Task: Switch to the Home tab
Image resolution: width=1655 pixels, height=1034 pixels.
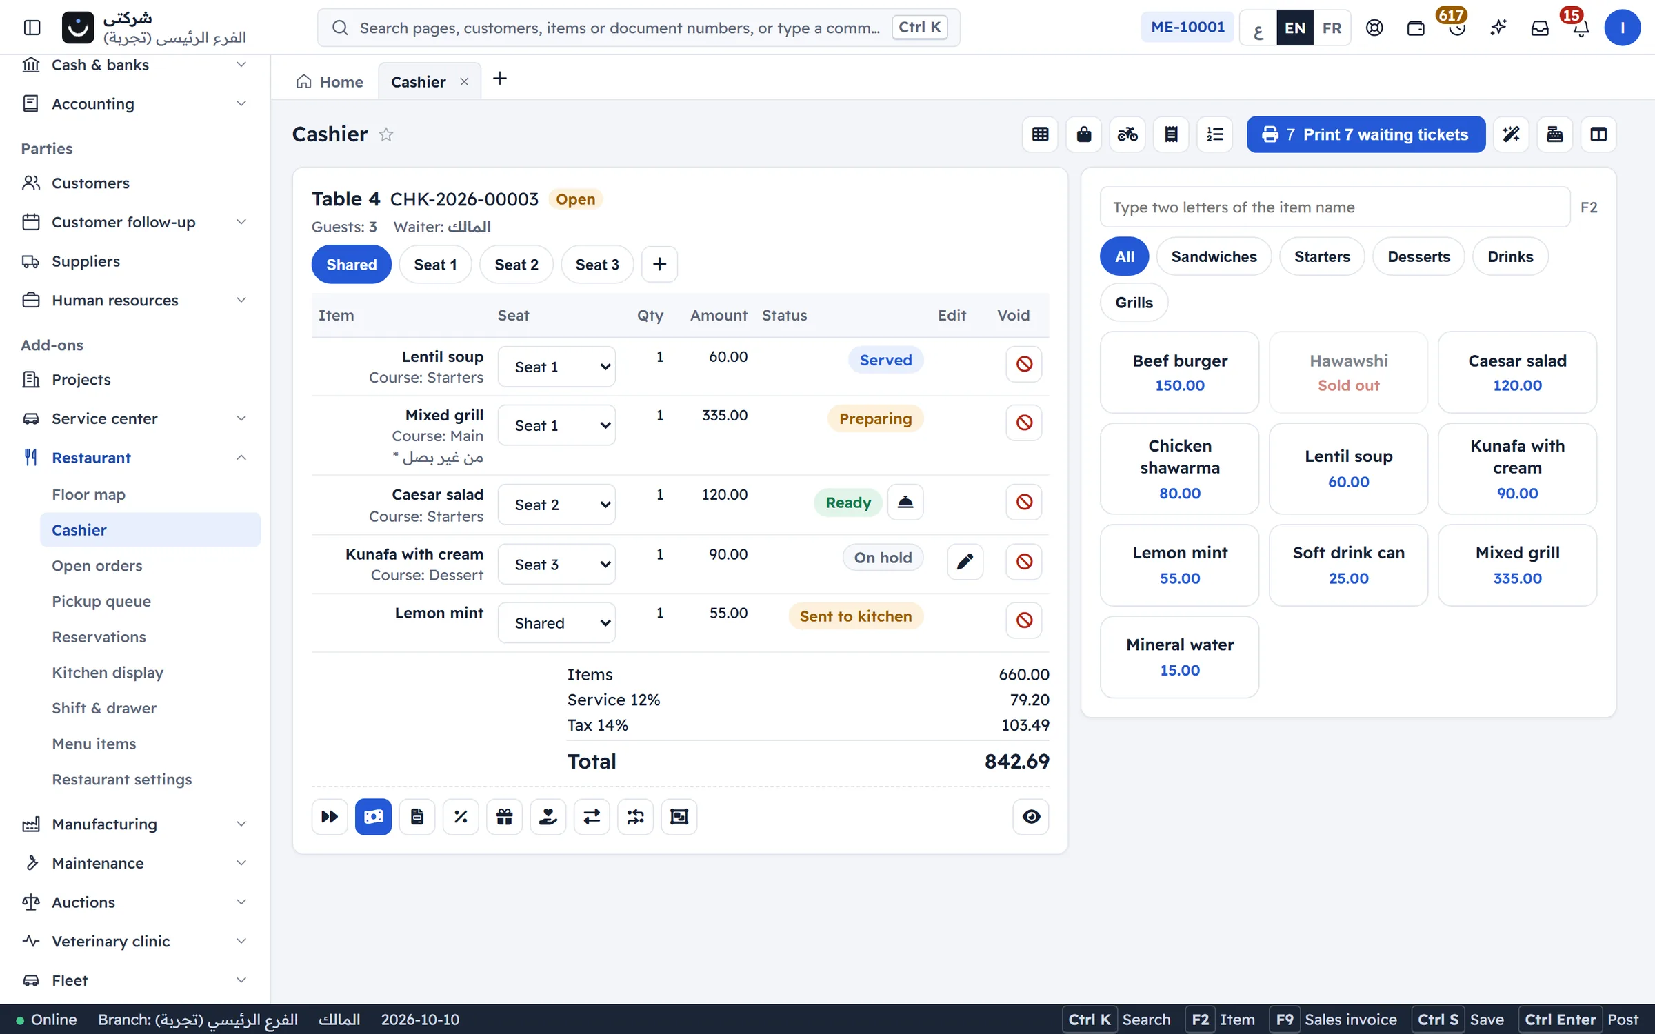Action: click(330, 82)
